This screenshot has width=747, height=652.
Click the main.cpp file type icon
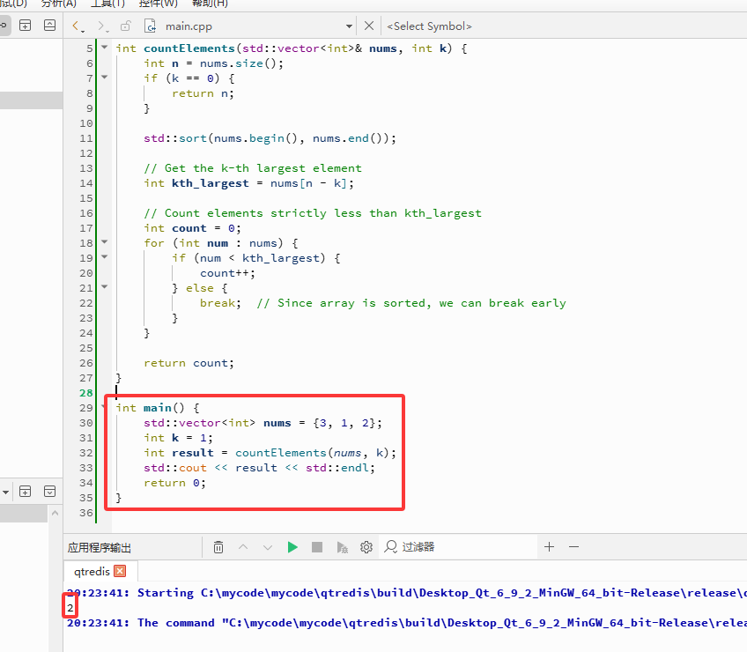[x=150, y=26]
